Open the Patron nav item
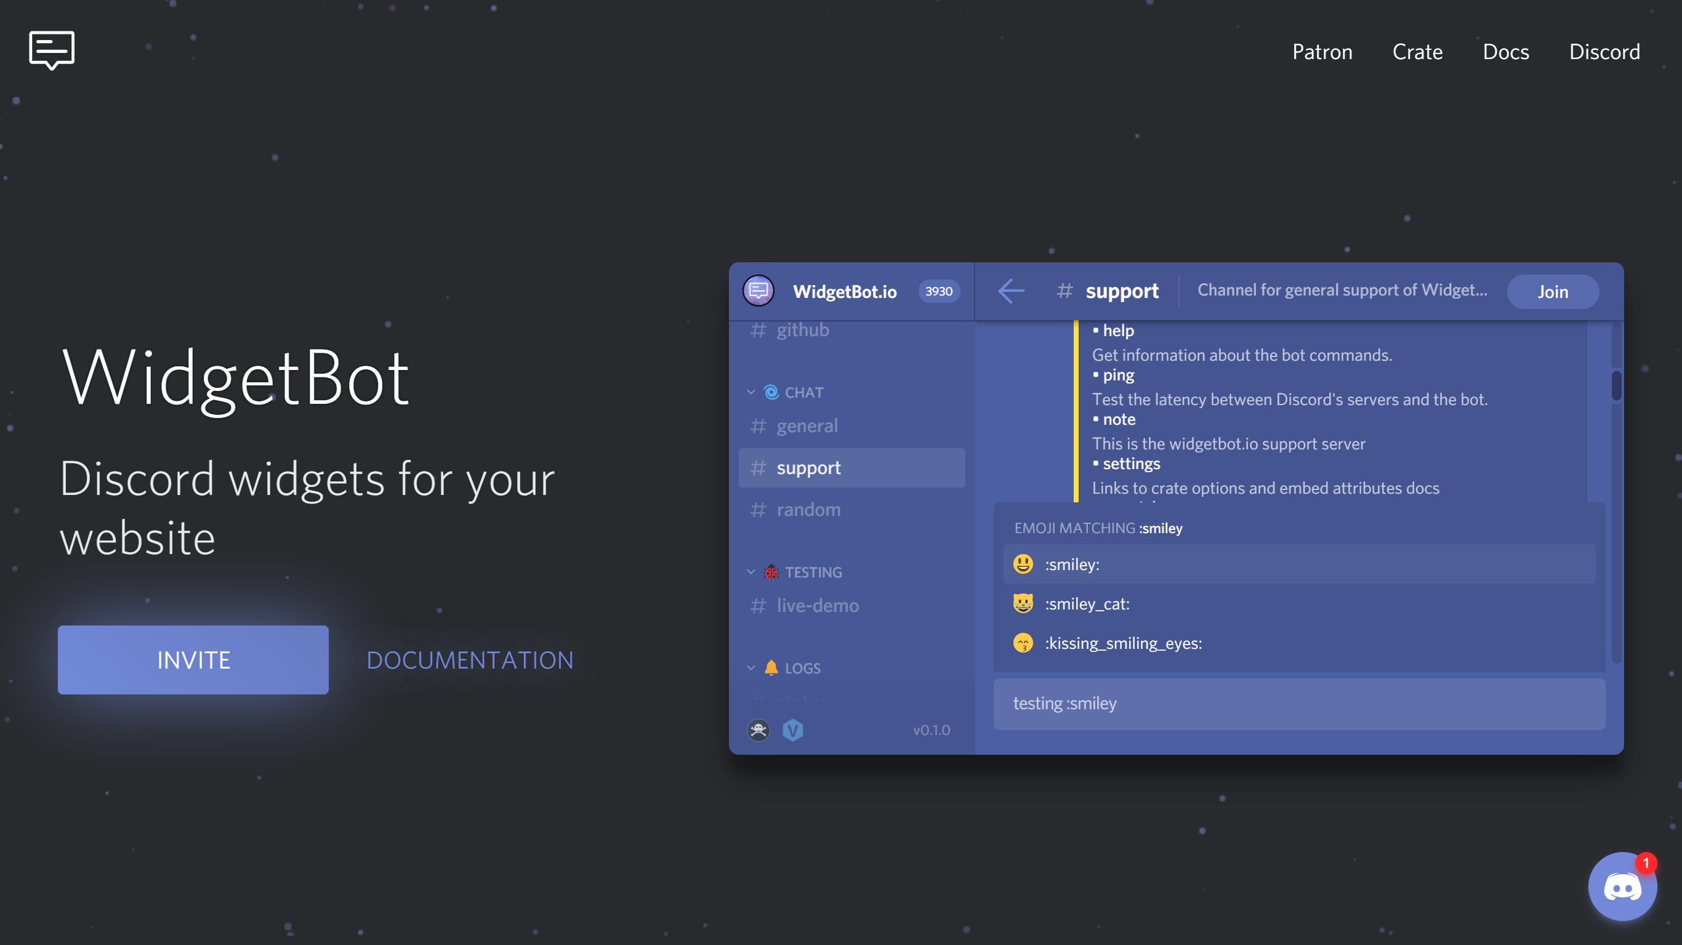The height and width of the screenshot is (945, 1682). tap(1322, 52)
